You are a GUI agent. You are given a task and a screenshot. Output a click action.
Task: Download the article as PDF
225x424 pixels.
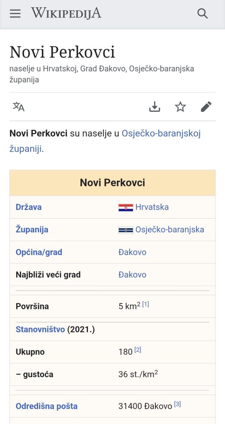pyautogui.click(x=155, y=107)
